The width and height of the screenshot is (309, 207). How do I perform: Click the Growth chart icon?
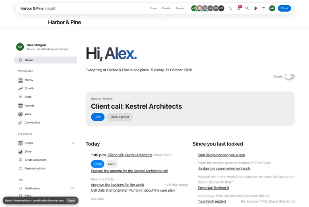21,89
